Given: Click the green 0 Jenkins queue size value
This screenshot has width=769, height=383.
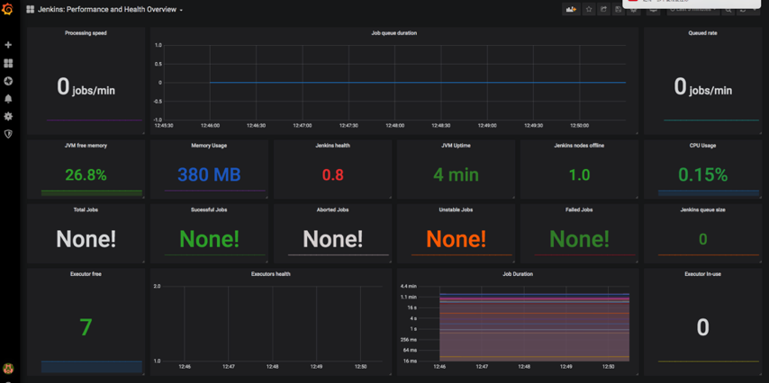Looking at the screenshot, I should click(702, 239).
